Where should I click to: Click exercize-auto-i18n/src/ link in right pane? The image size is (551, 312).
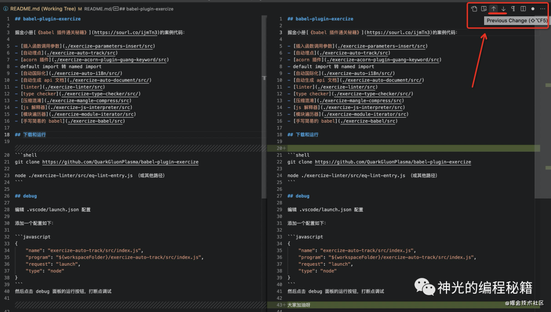pos(358,73)
